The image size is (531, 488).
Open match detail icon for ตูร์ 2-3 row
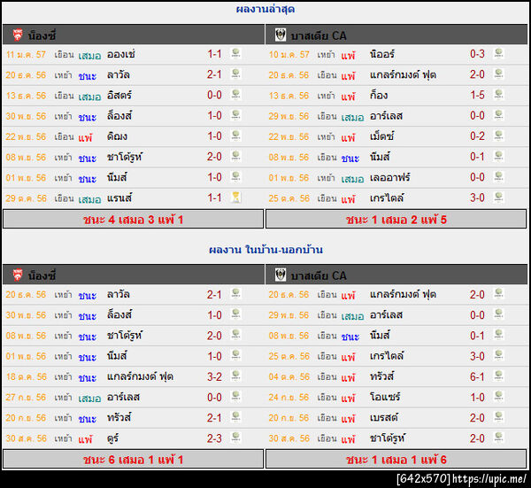pyautogui.click(x=235, y=438)
